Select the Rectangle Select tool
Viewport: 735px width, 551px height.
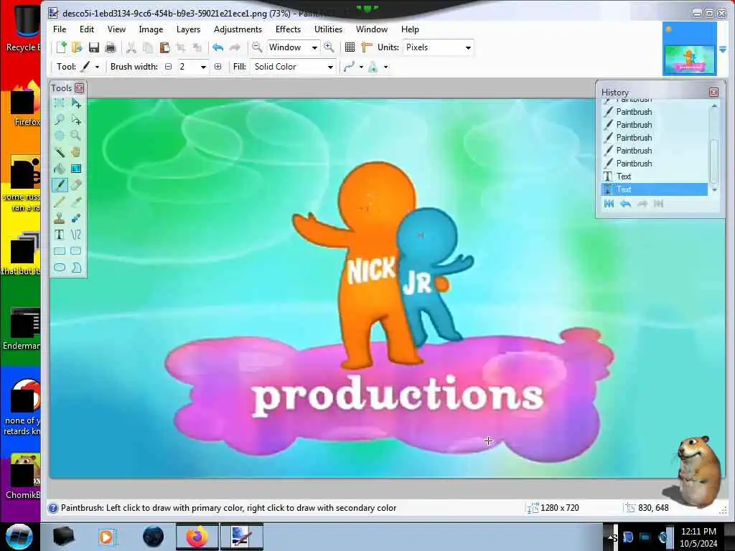(x=60, y=103)
